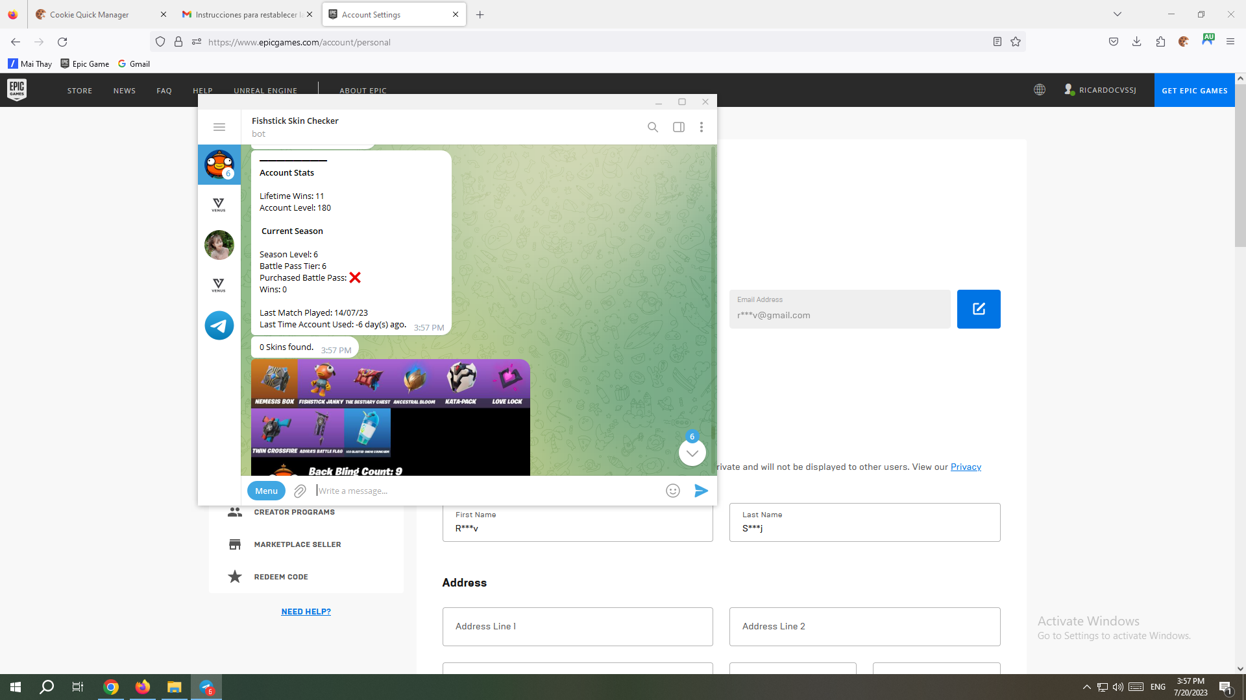This screenshot has height=700, width=1246.
Task: Open Epic Game bookmark
Action: [x=85, y=64]
